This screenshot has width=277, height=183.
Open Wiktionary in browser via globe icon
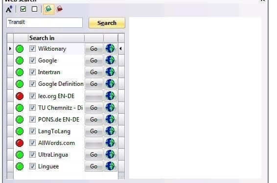[x=110, y=49]
